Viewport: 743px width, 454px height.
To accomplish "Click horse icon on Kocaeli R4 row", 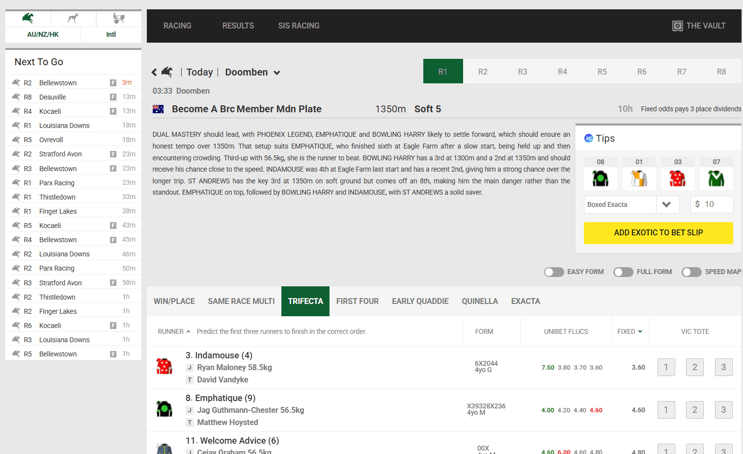I will click(16, 111).
